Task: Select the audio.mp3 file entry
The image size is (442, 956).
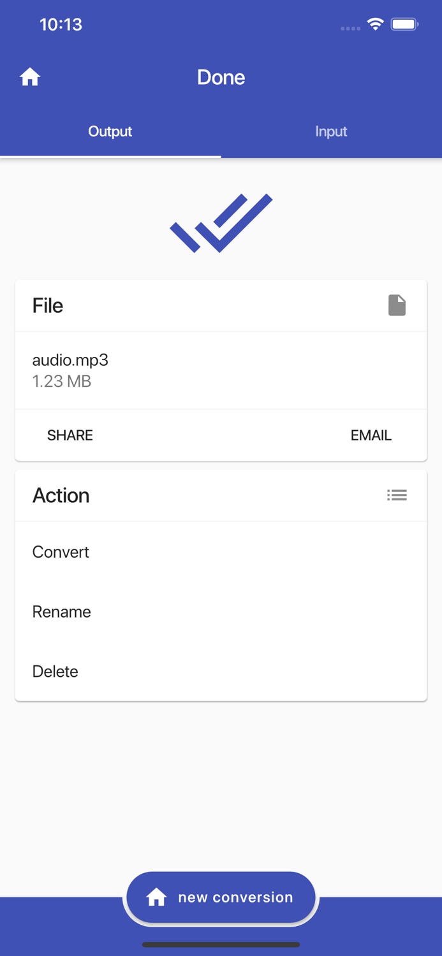Action: (70, 360)
